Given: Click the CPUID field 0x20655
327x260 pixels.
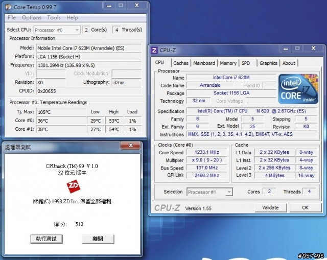Looking at the screenshot, I should (x=89, y=91).
